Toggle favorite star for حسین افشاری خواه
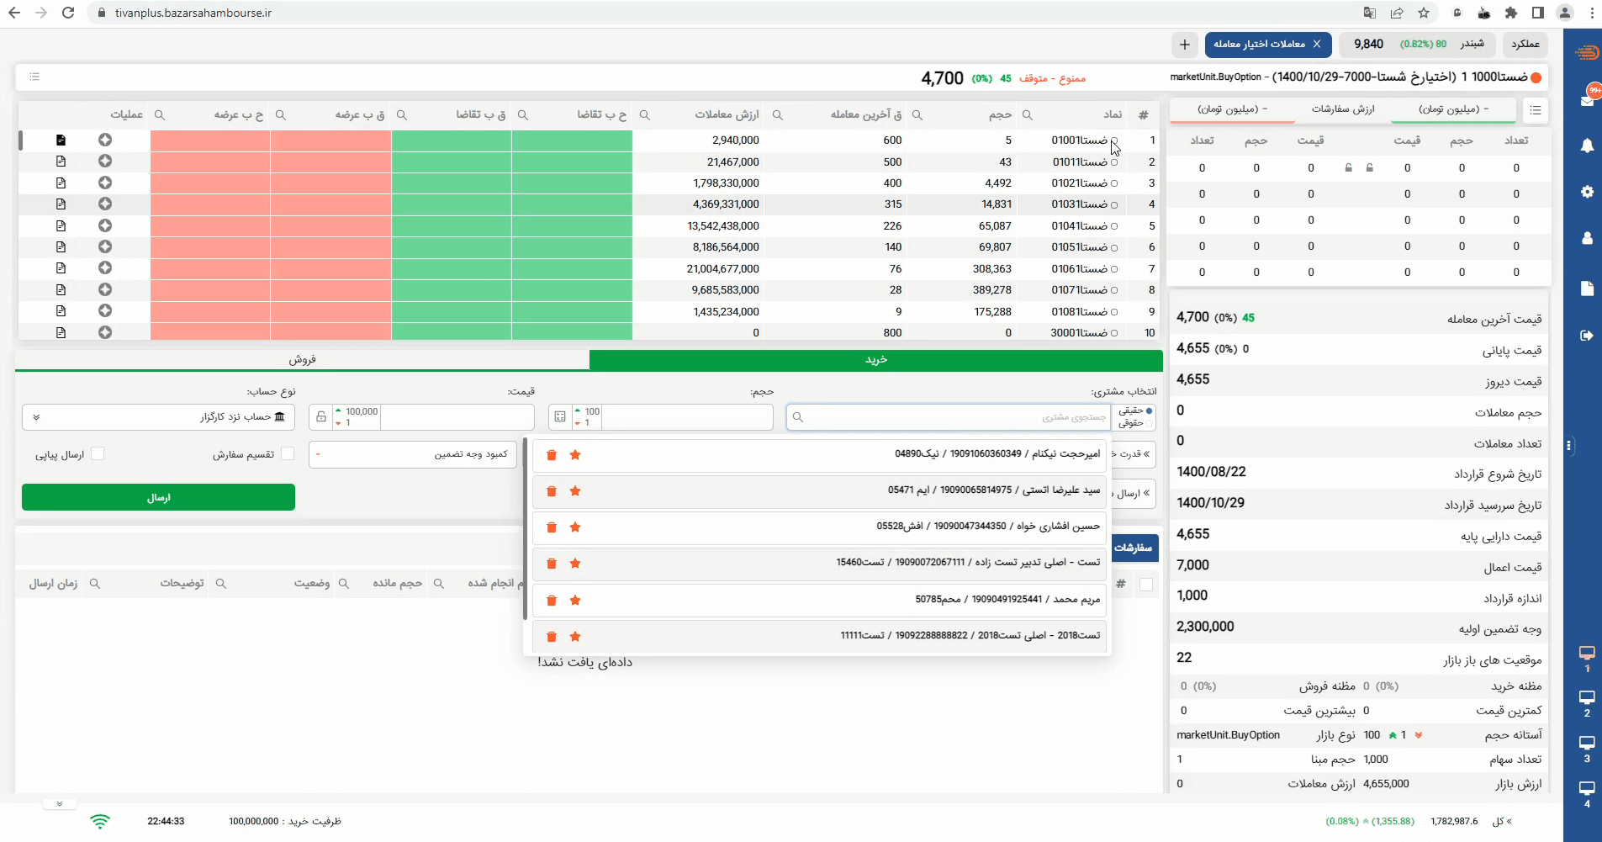Image resolution: width=1602 pixels, height=842 pixels. coord(575,527)
